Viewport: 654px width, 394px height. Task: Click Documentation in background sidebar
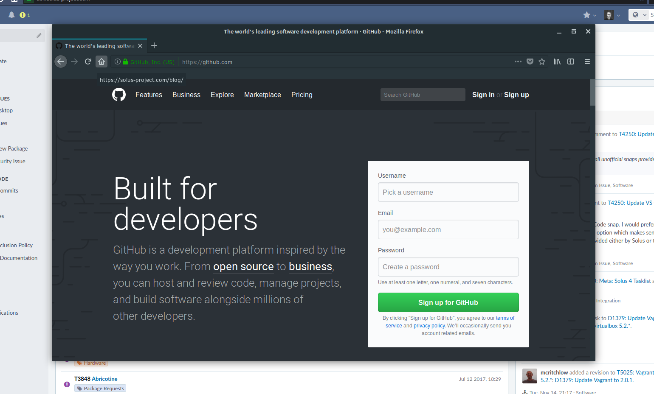coord(19,258)
